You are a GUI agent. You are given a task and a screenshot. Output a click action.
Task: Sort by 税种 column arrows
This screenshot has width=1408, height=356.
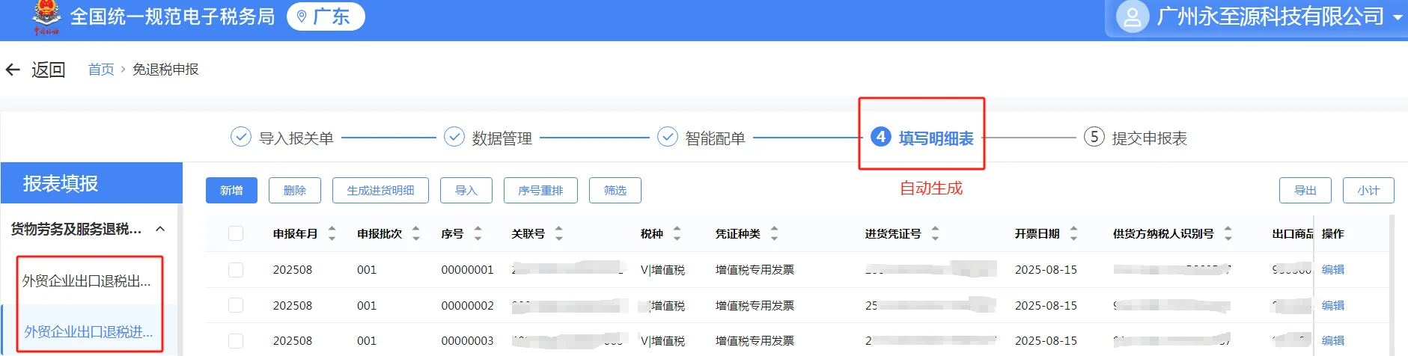[677, 233]
